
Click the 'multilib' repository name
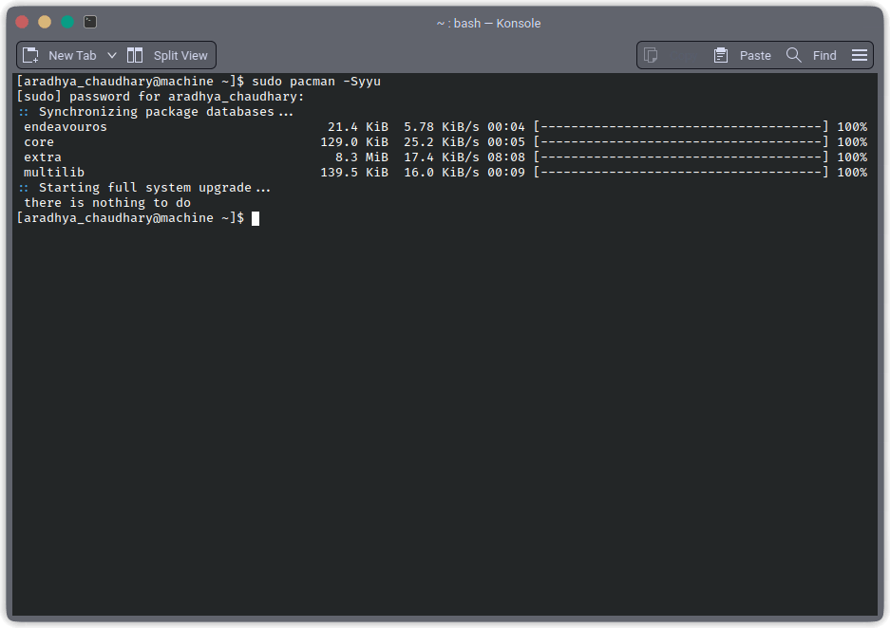[x=54, y=173]
